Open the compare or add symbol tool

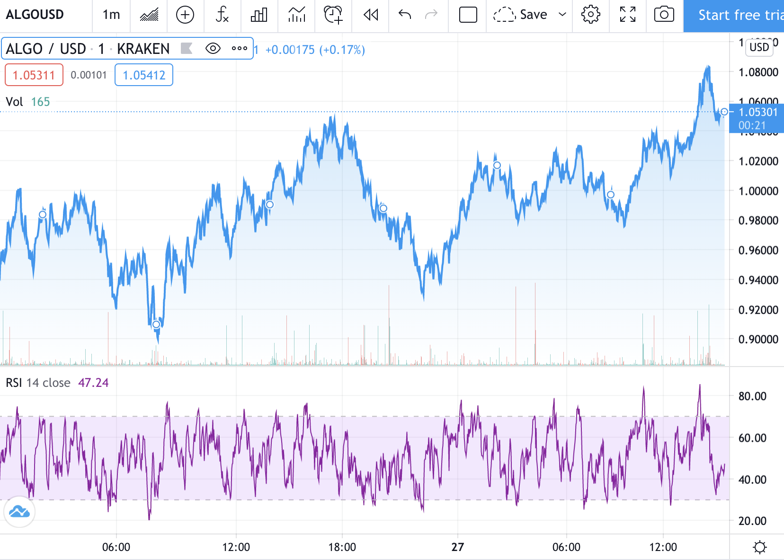tap(185, 15)
